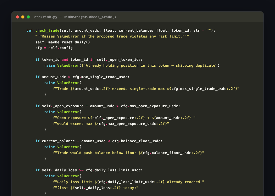Image resolution: width=275 pixels, height=196 pixels.
Task: Click the line "self._maybe_reset_daily()"
Action: (63, 42)
